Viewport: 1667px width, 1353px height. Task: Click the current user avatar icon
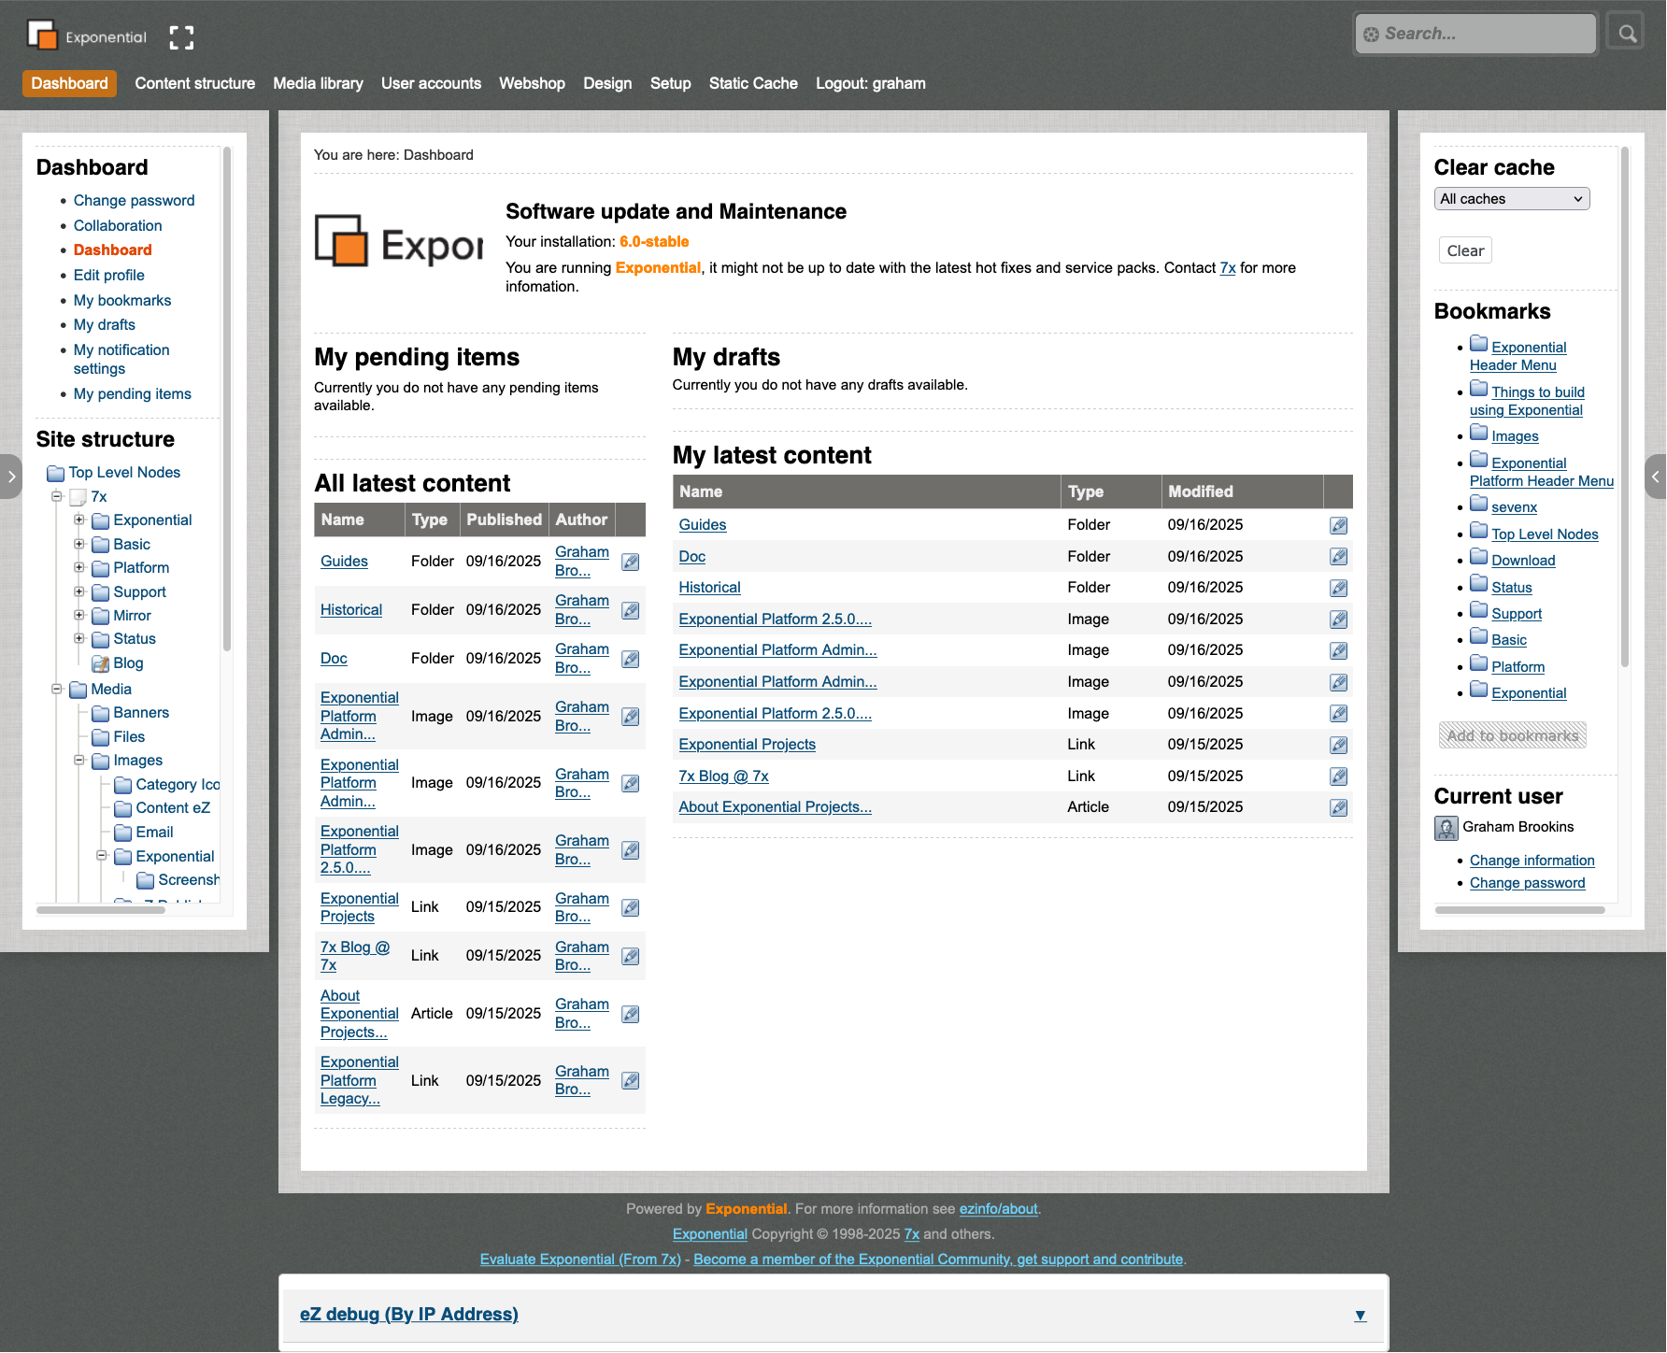1446,828
